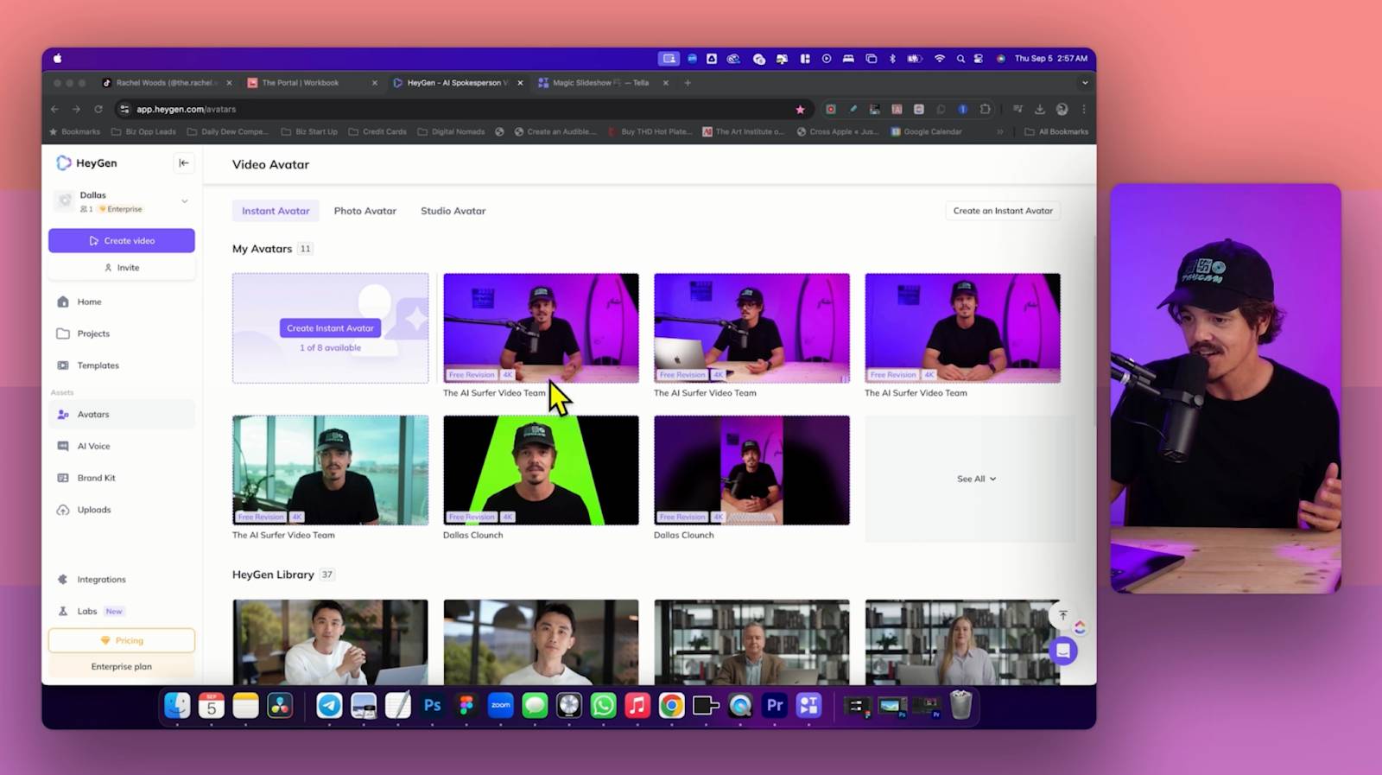
Task: Open the Pricing button
Action: point(122,640)
